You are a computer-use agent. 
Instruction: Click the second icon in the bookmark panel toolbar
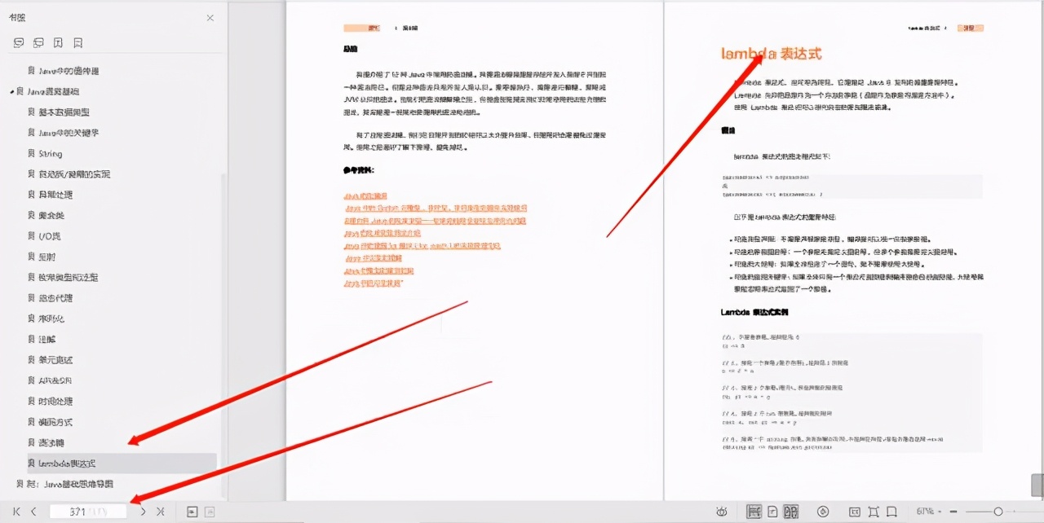click(38, 42)
